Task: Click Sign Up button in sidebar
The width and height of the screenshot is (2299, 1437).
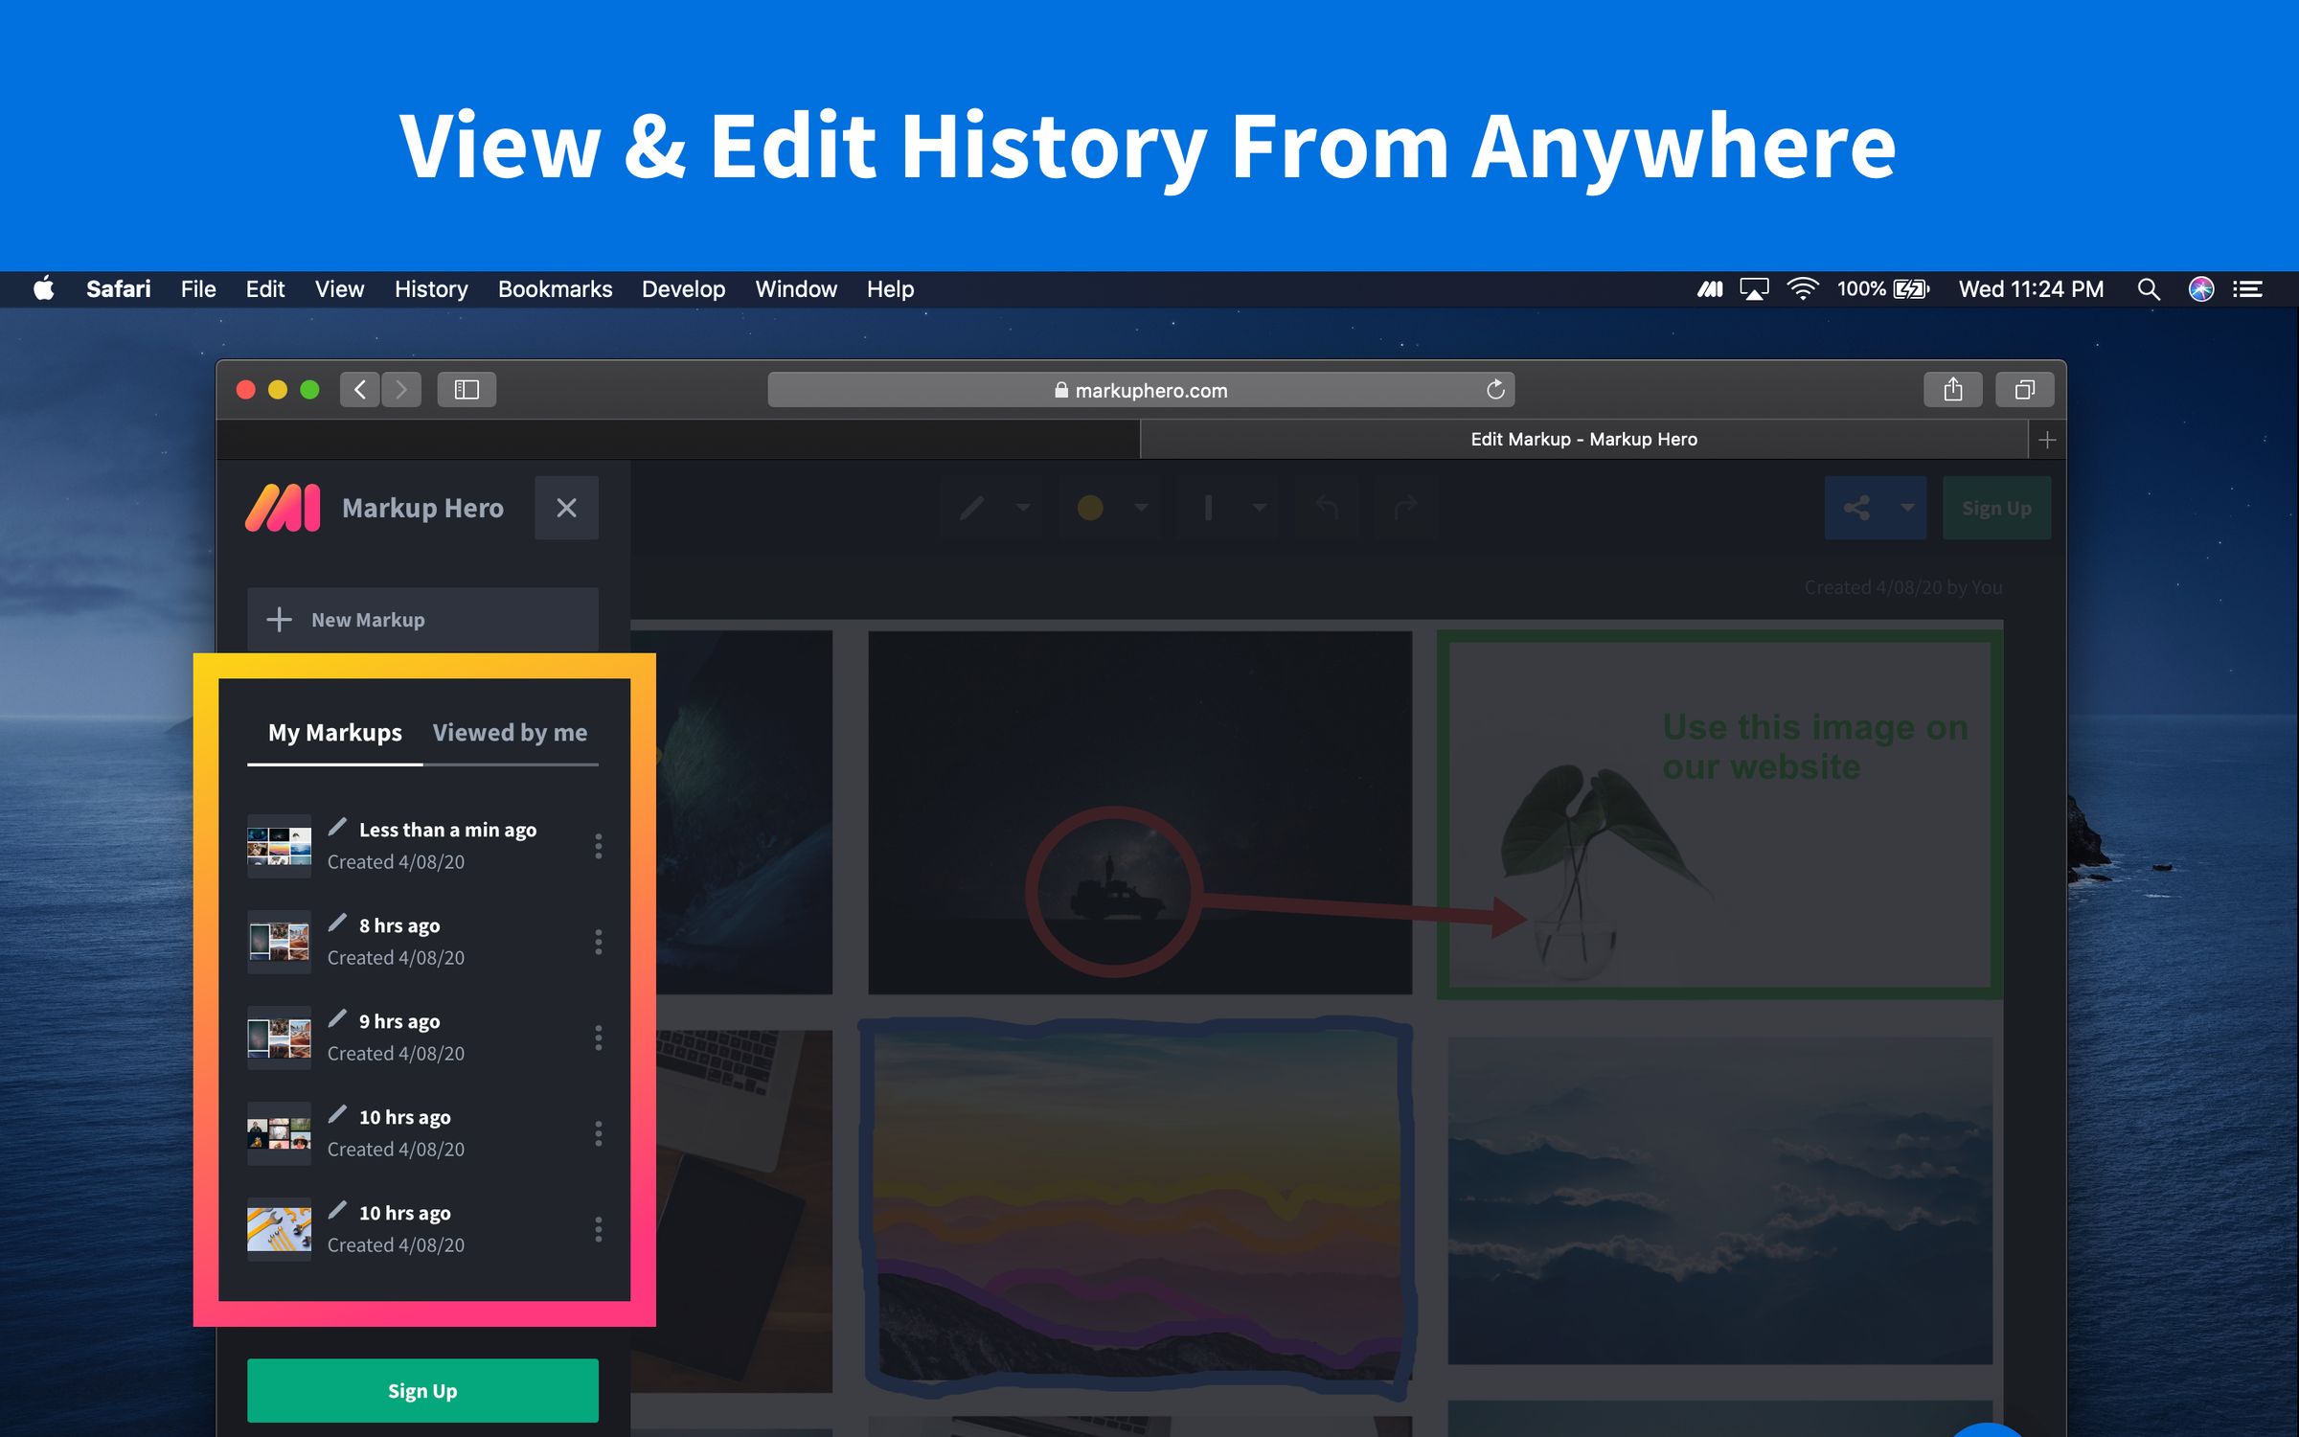Action: coord(421,1389)
